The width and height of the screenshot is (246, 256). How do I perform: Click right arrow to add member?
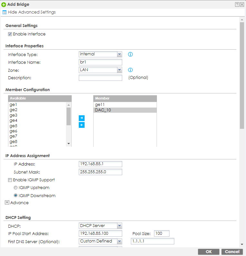(x=82, y=118)
